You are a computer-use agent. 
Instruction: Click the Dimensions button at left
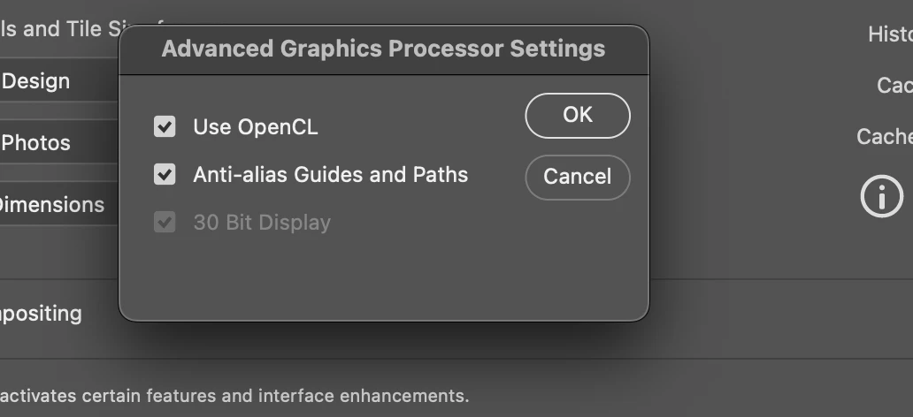pos(53,205)
